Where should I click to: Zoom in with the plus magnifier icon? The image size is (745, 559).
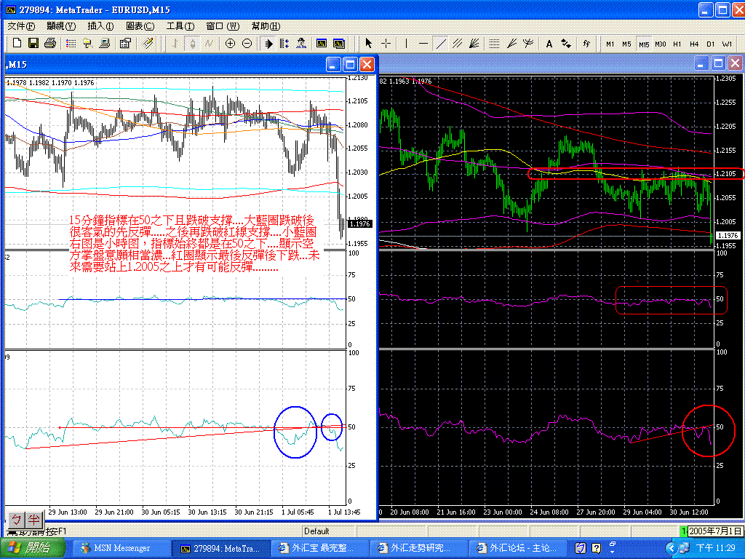(x=230, y=44)
